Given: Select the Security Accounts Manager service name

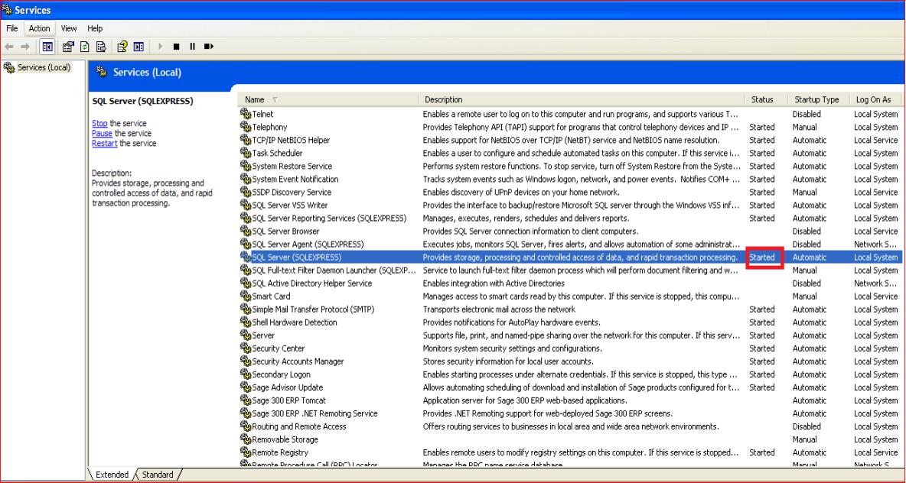Looking at the screenshot, I should tap(298, 361).
